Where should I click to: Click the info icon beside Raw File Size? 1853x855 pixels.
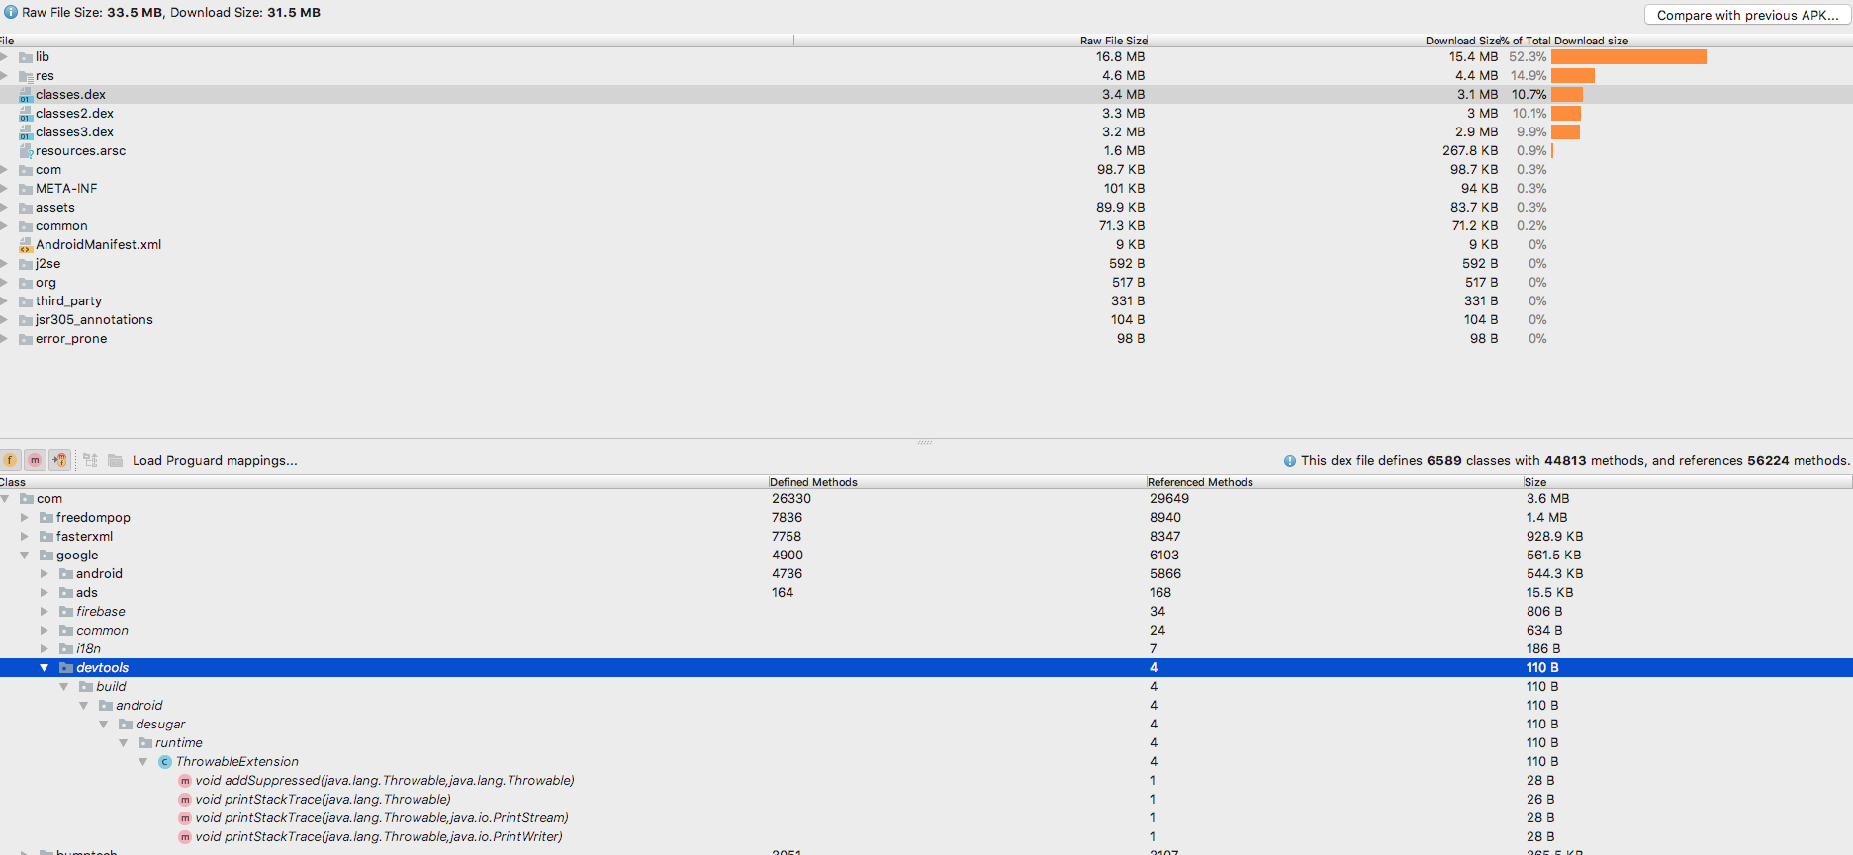coord(11,13)
